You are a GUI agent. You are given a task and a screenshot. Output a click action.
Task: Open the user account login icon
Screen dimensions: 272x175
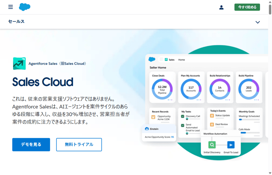tap(221, 7)
